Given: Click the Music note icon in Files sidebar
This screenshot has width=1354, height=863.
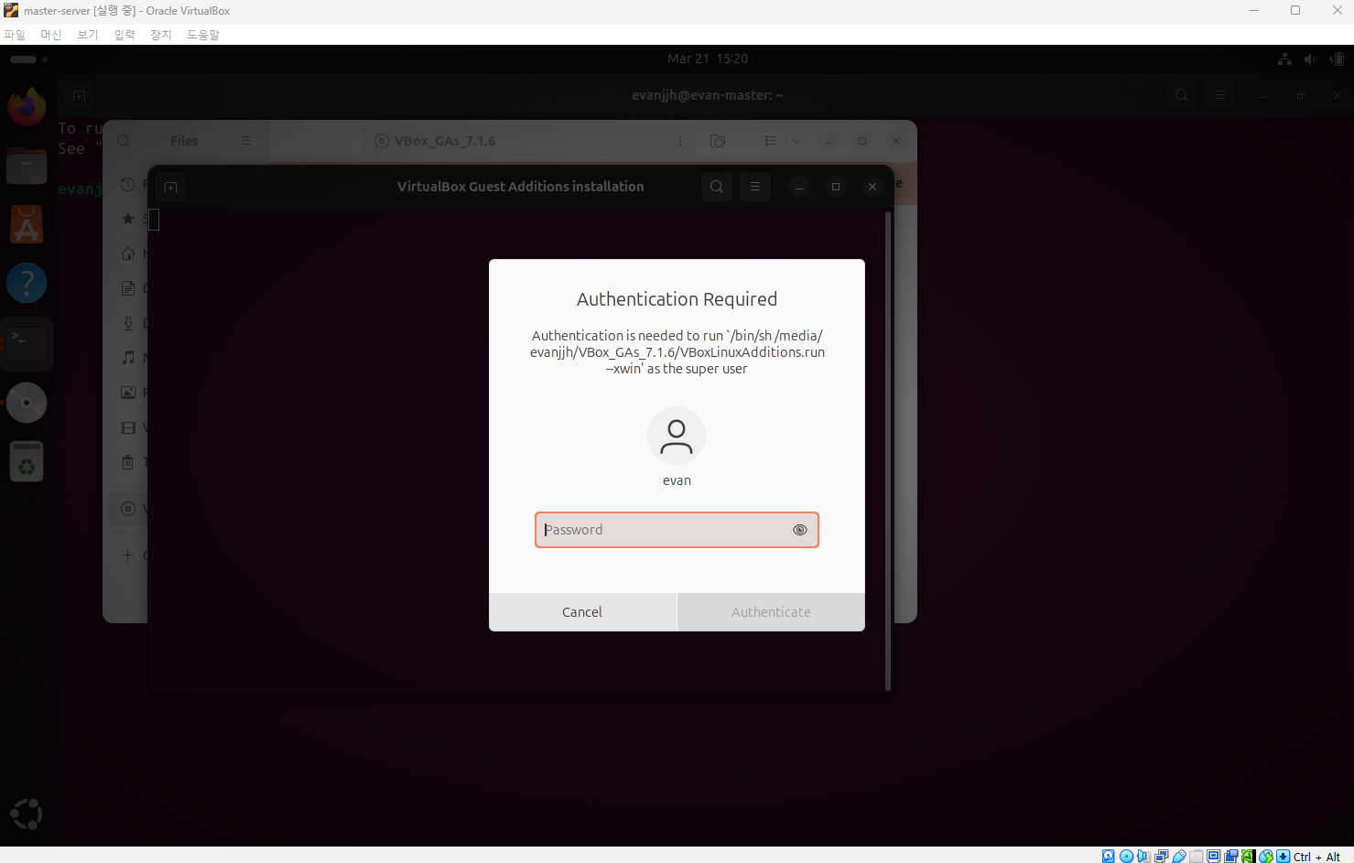Looking at the screenshot, I should coord(128,358).
